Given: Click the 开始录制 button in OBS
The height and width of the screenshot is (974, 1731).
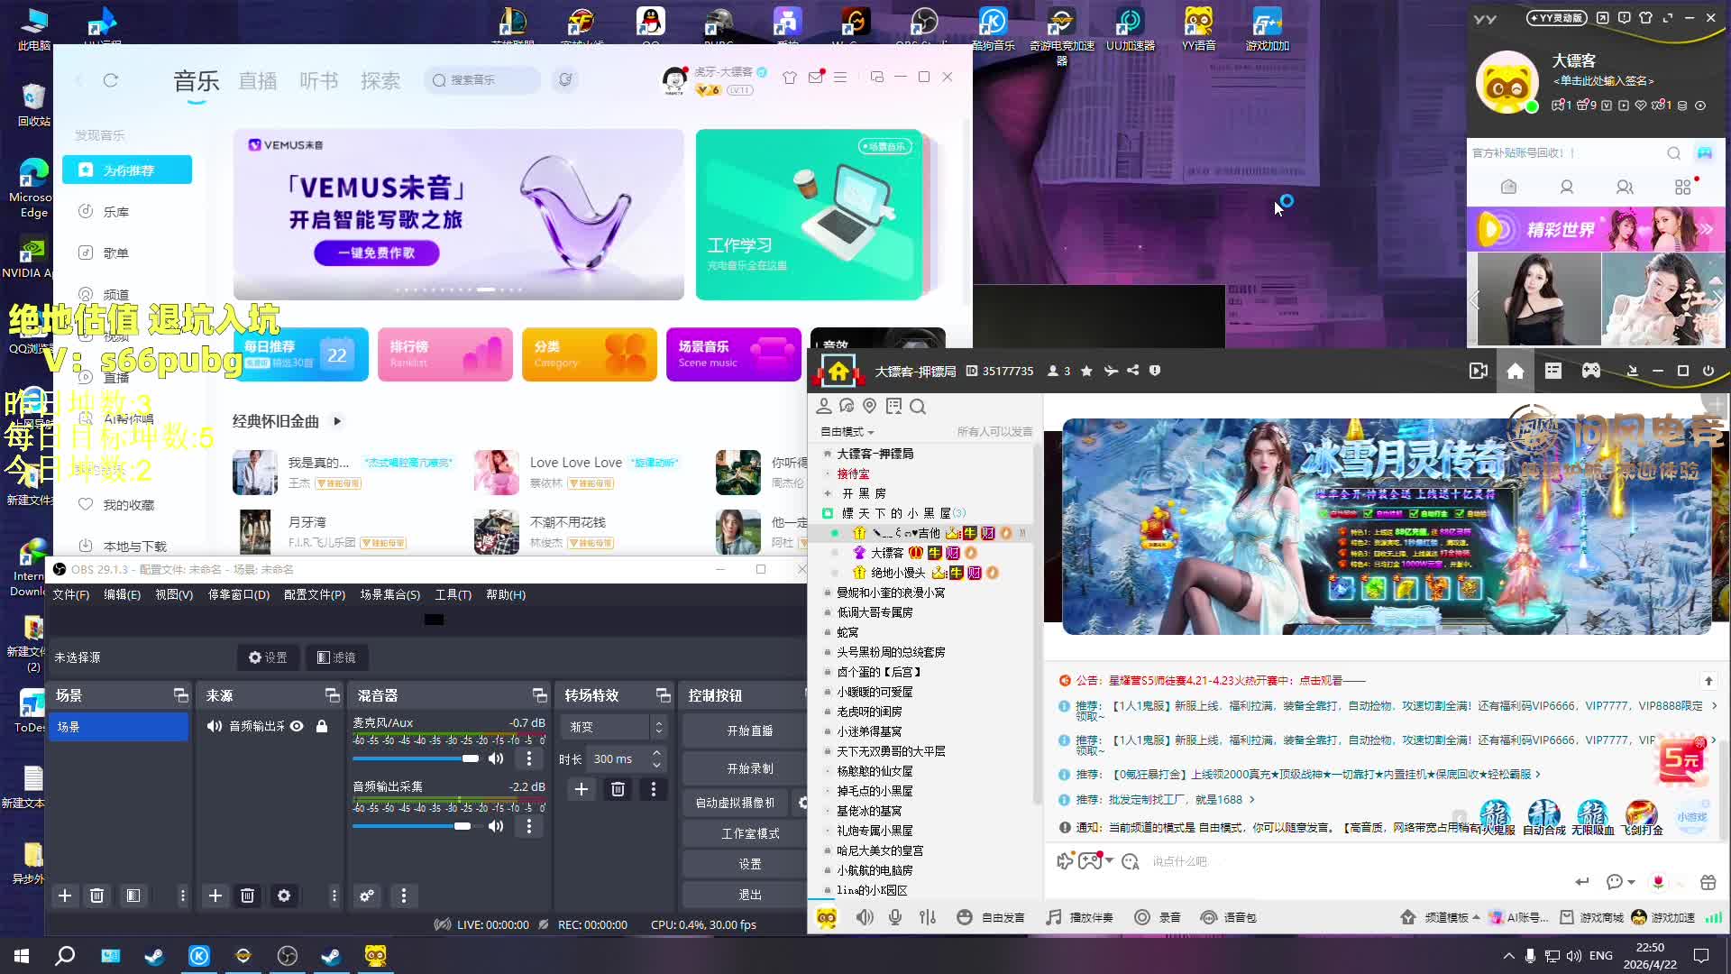Looking at the screenshot, I should (x=749, y=768).
